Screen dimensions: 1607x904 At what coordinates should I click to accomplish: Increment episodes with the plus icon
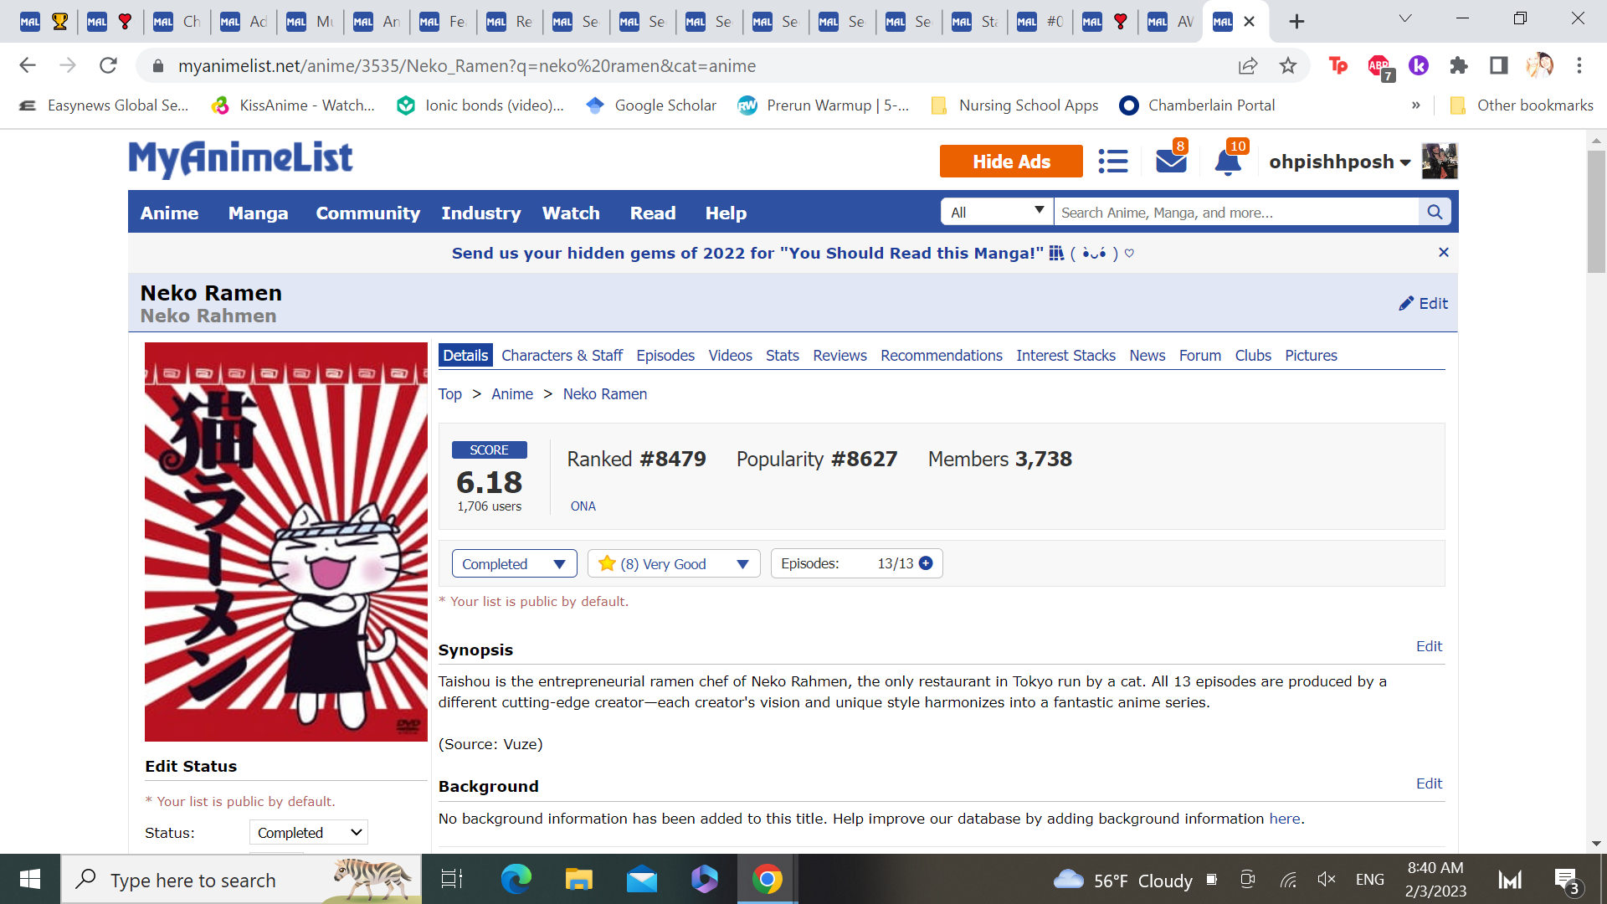click(926, 563)
